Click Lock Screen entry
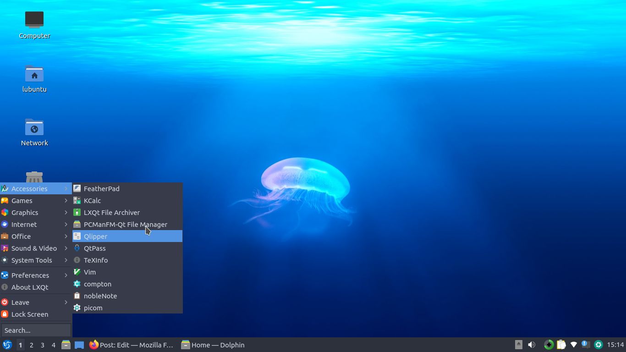This screenshot has height=352, width=626. [x=36, y=314]
